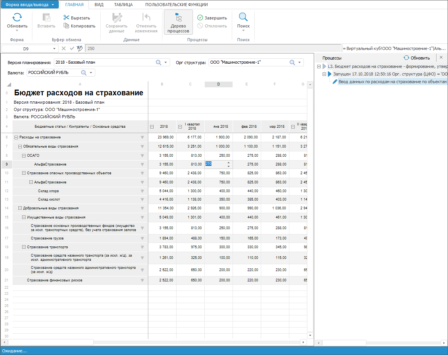Open the Версия планирования dropdown
The image size is (448, 355).
[166, 63]
